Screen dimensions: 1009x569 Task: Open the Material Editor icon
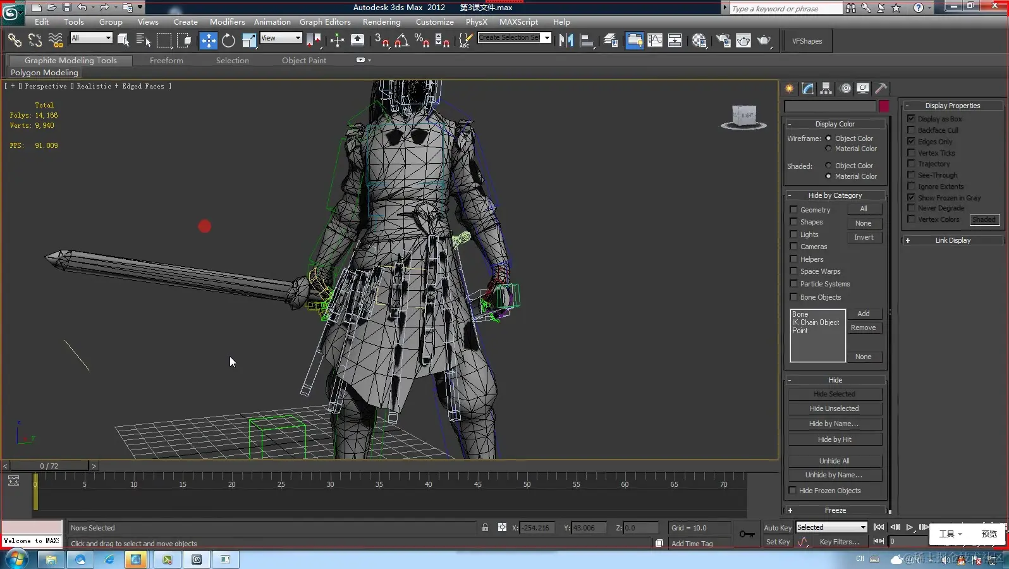(699, 41)
